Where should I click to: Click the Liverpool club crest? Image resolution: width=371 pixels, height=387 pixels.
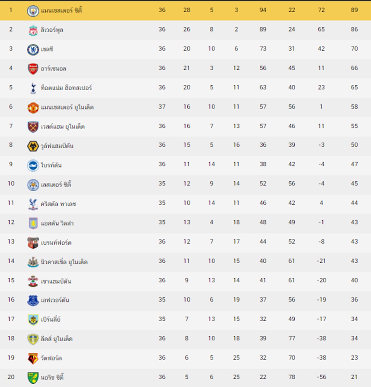click(33, 30)
